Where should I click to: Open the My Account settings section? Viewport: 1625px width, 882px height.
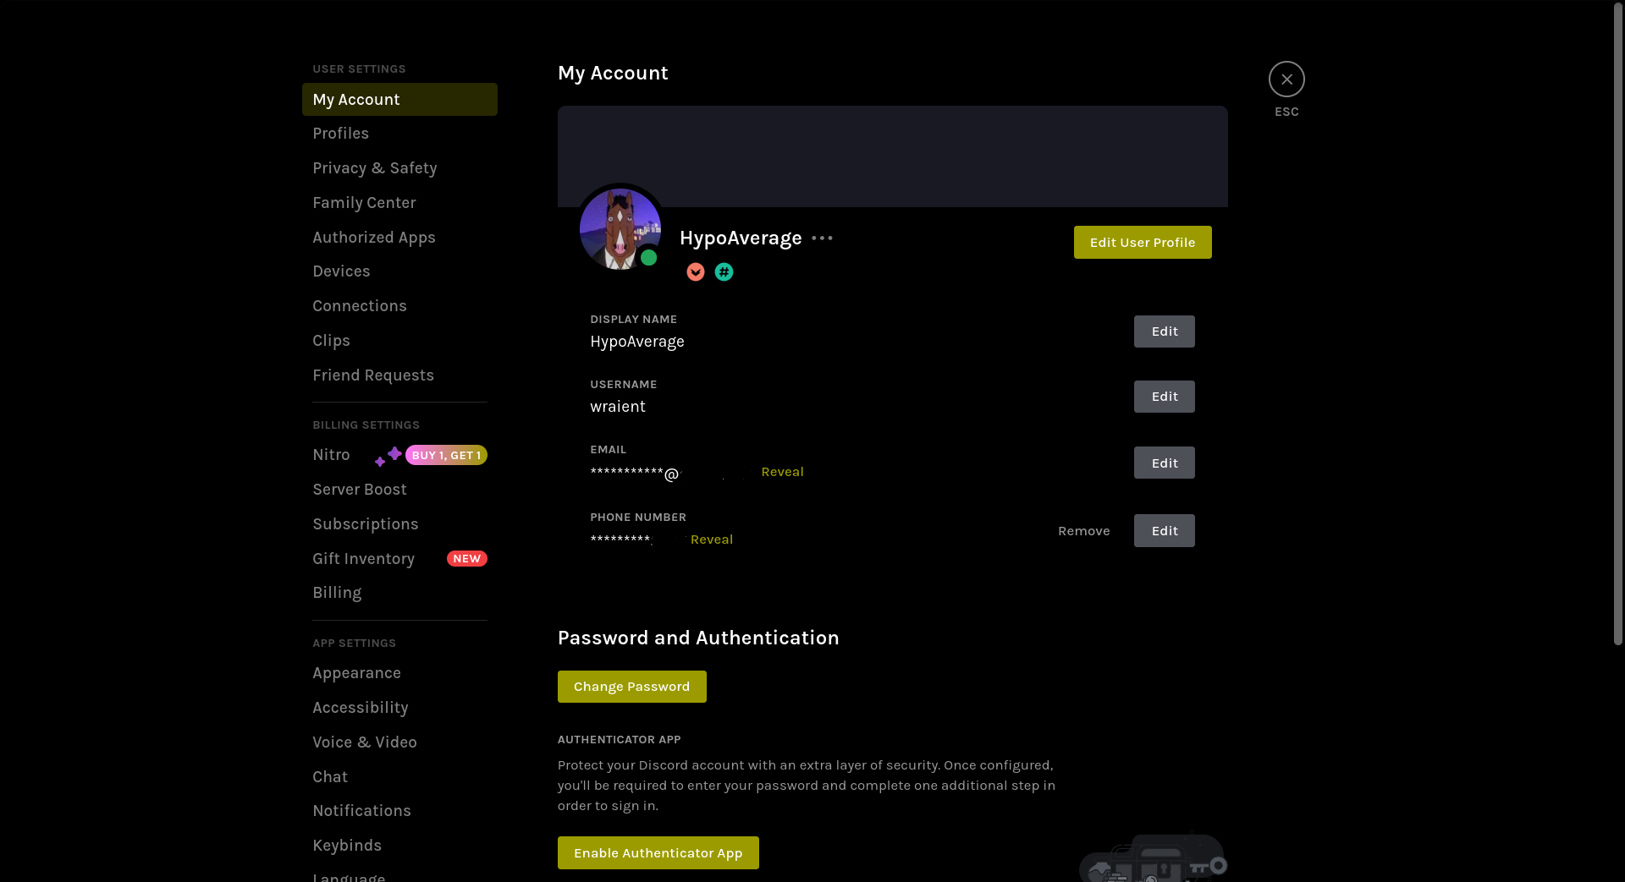pos(399,100)
